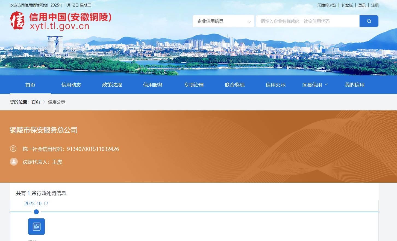Click the avatar icon next to 法定代表人
This screenshot has width=397, height=241.
click(14, 161)
